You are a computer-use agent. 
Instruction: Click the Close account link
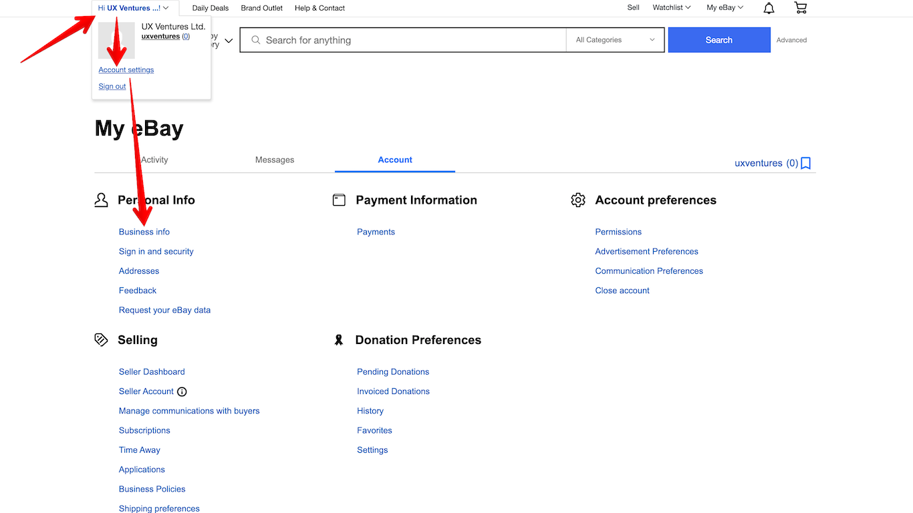click(x=622, y=291)
